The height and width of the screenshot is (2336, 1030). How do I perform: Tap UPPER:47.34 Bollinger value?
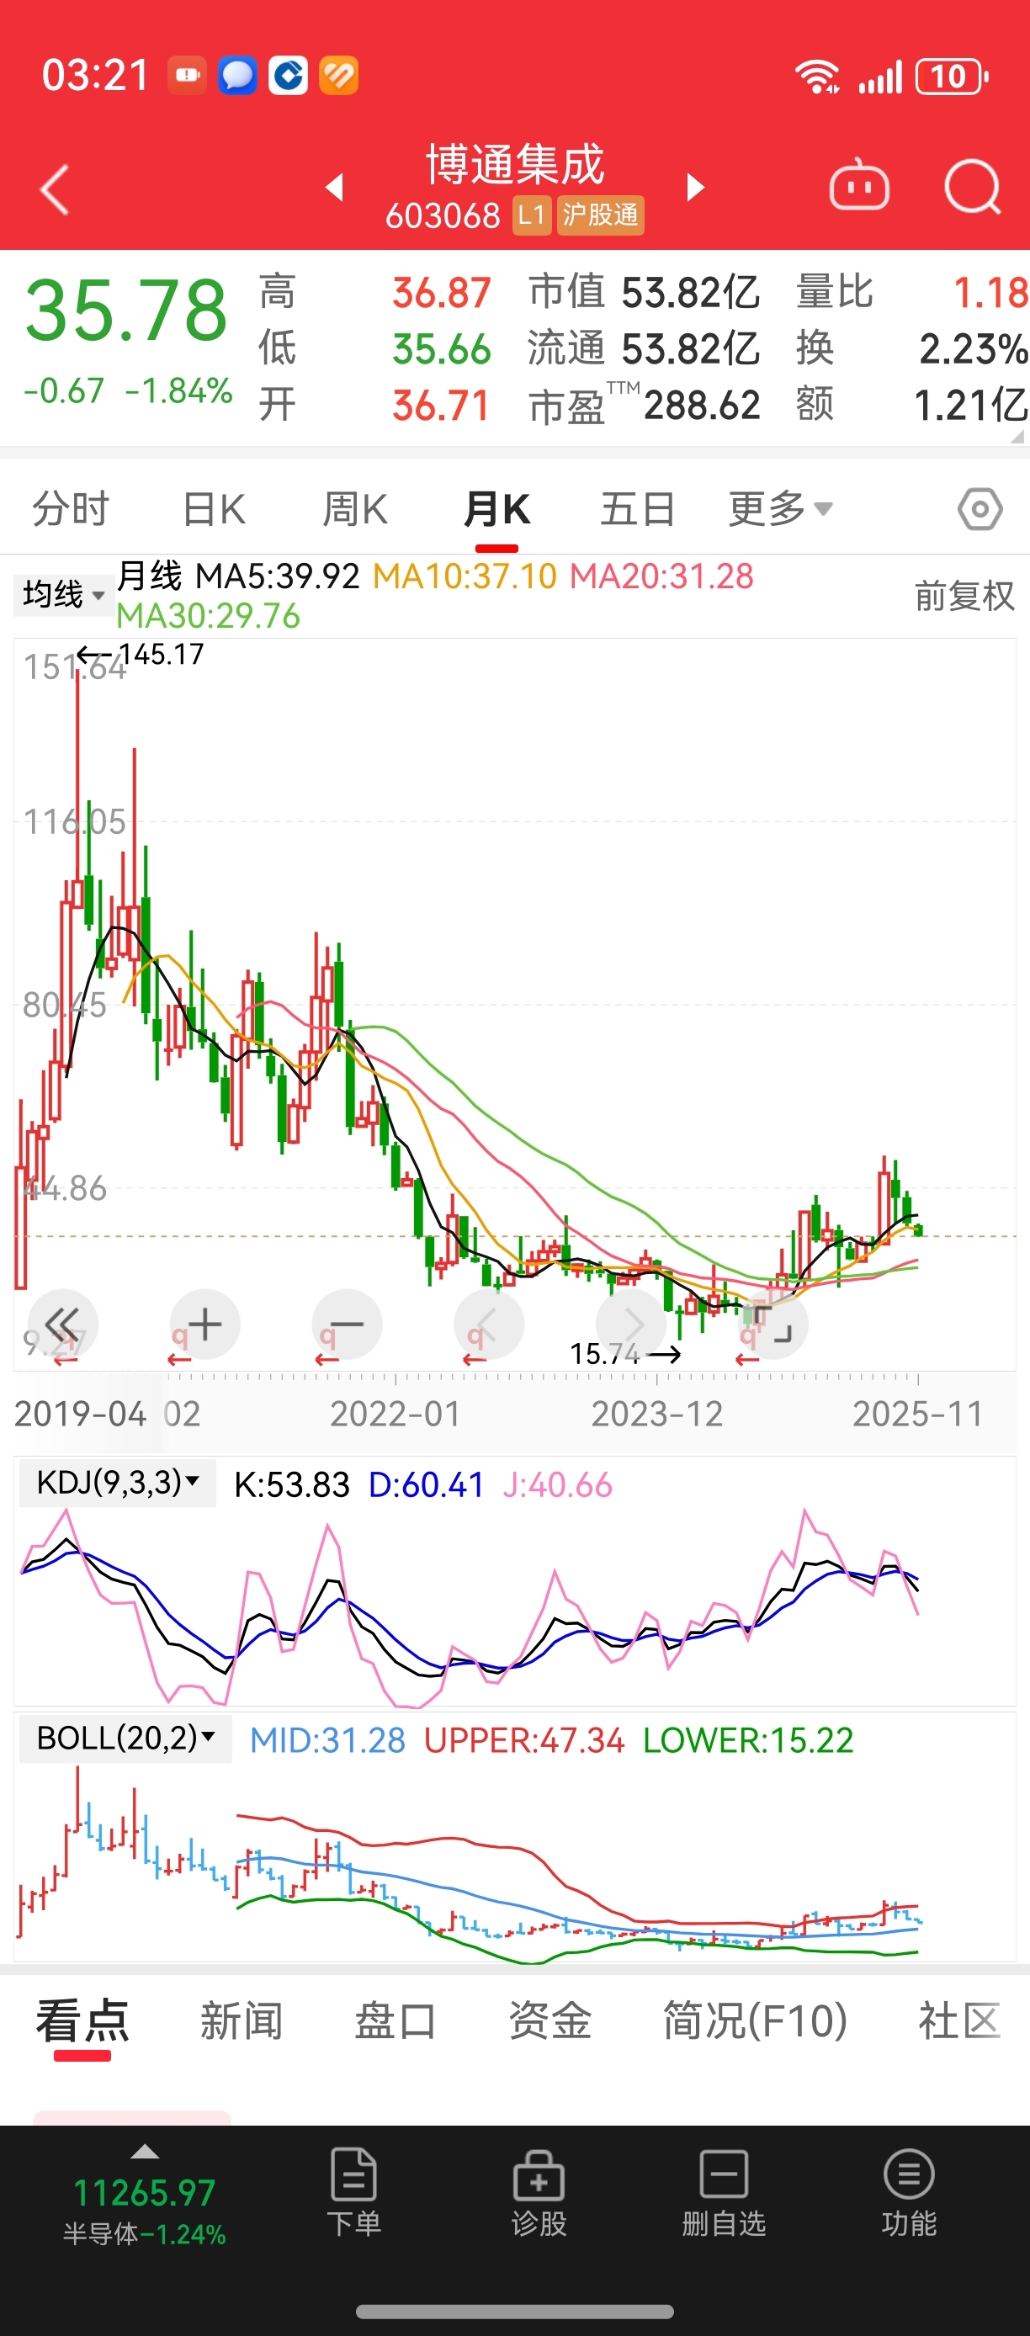[x=524, y=1740]
